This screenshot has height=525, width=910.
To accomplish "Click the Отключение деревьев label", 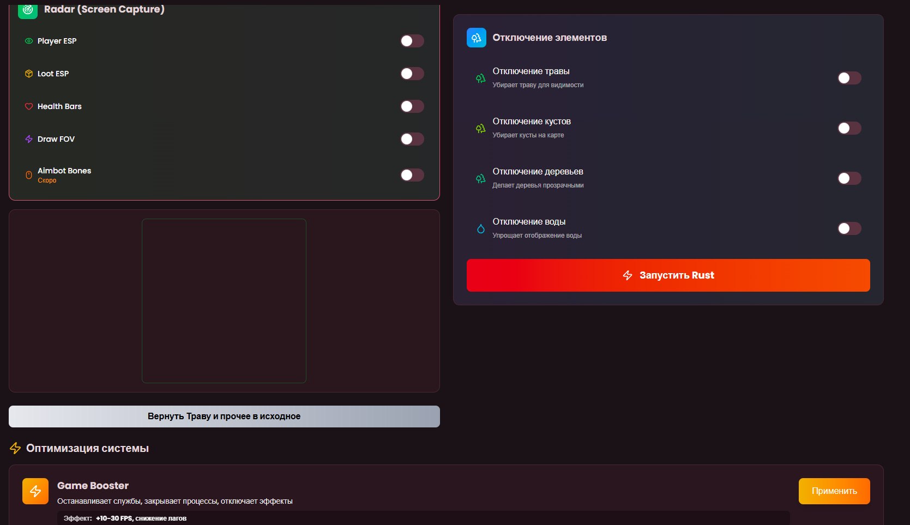I will 538,172.
